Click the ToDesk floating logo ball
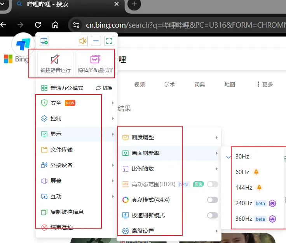This screenshot has height=243, width=286. (x=23, y=44)
